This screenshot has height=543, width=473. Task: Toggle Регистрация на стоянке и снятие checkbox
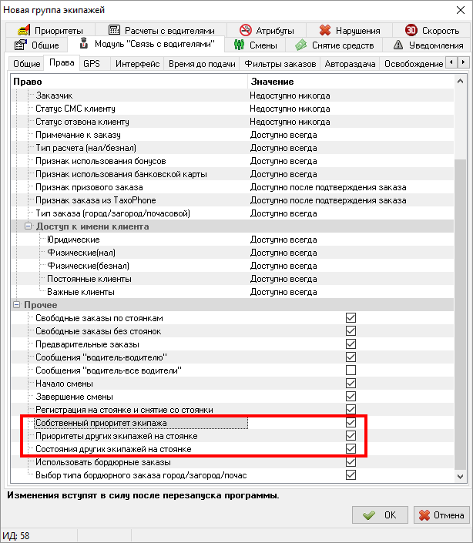click(x=351, y=409)
